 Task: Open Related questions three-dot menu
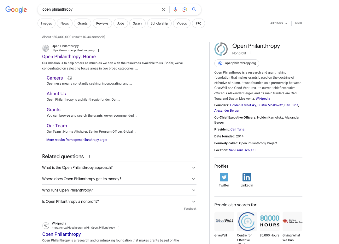89,157
